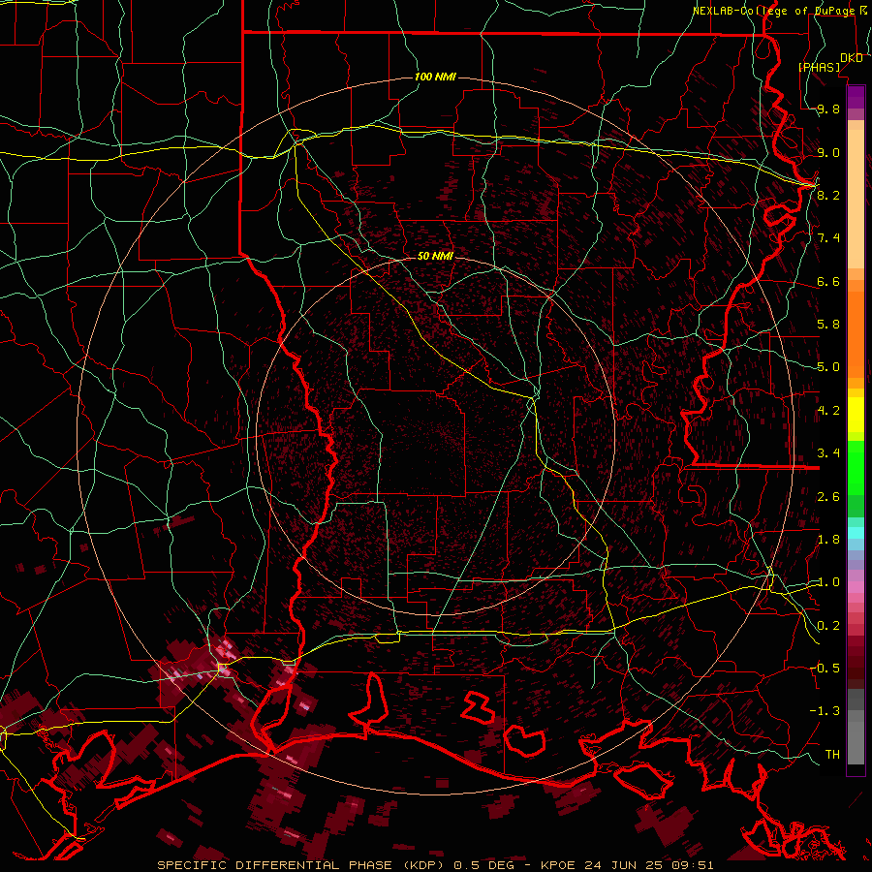Click the 5.8 value on color scale
Viewport: 872px width, 872px height.
828,325
